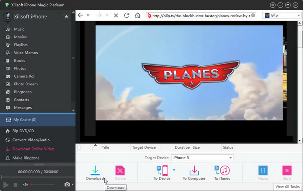
Task: Reload the page with refresh icon
Action: click(127, 15)
